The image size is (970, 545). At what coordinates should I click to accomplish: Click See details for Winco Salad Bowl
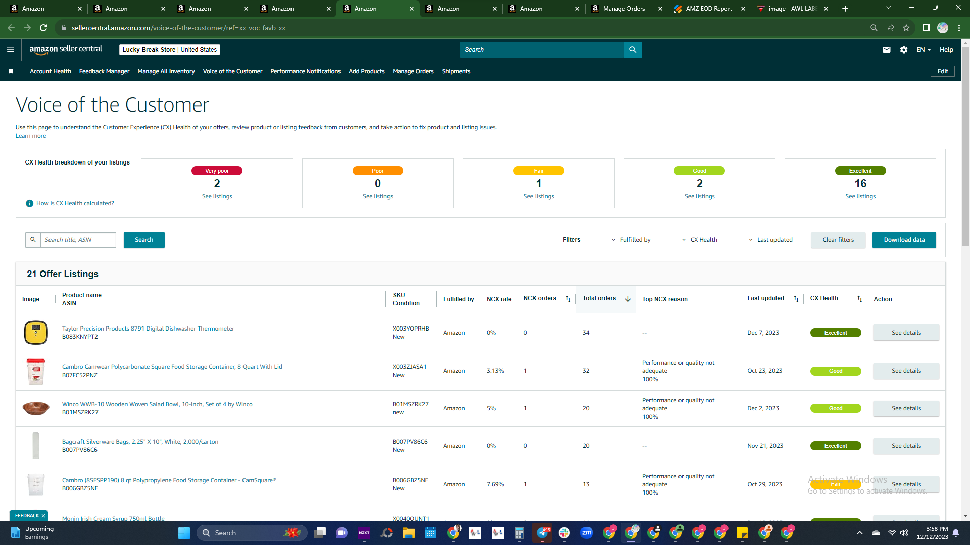906,408
